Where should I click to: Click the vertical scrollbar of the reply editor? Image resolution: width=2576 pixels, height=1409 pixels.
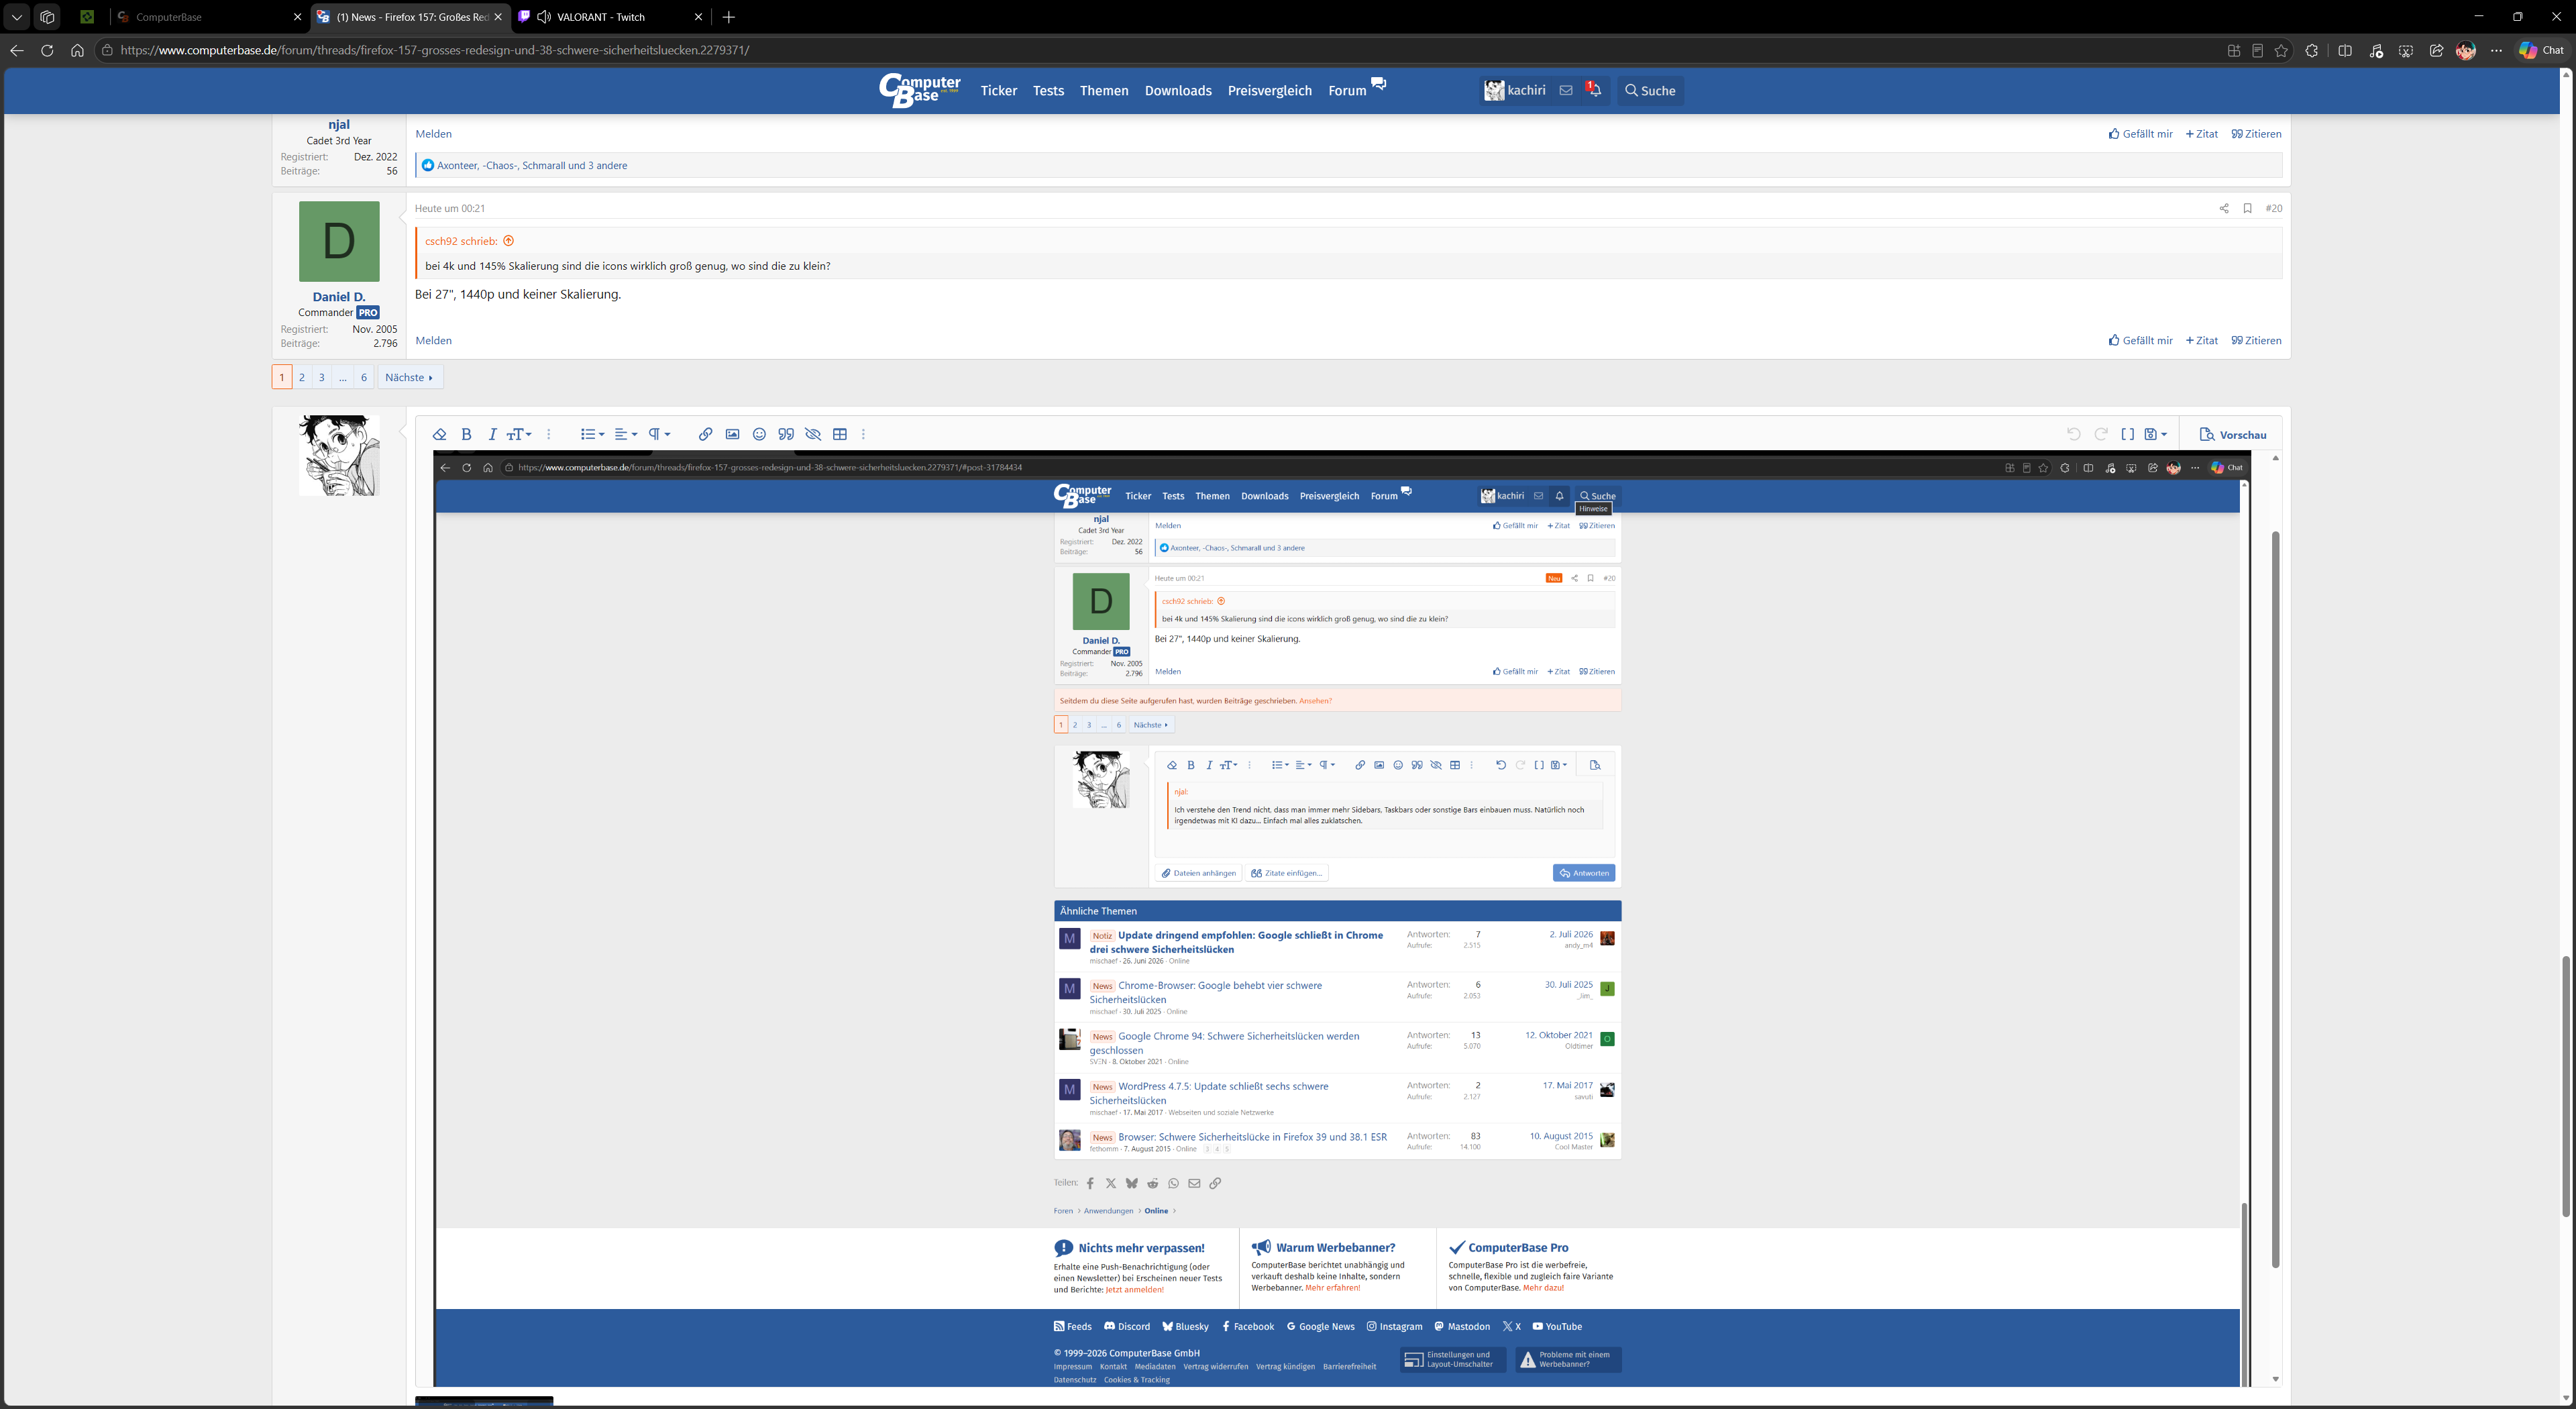tap(2276, 900)
